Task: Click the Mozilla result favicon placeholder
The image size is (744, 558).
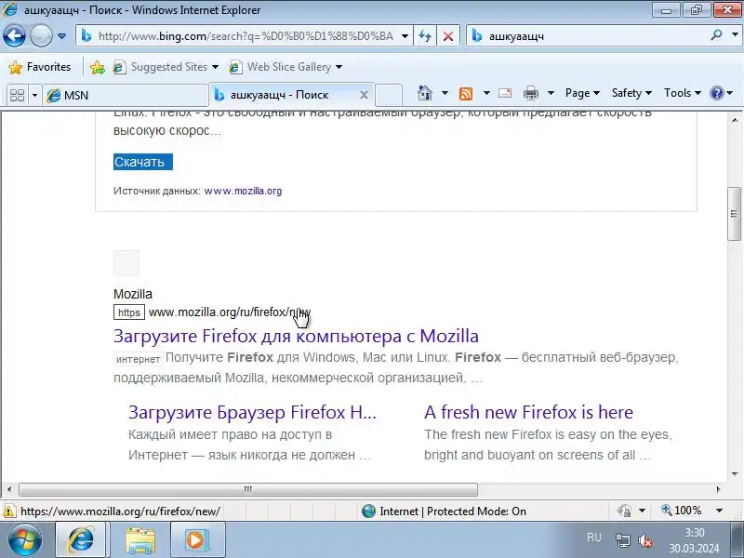Action: coord(126,263)
